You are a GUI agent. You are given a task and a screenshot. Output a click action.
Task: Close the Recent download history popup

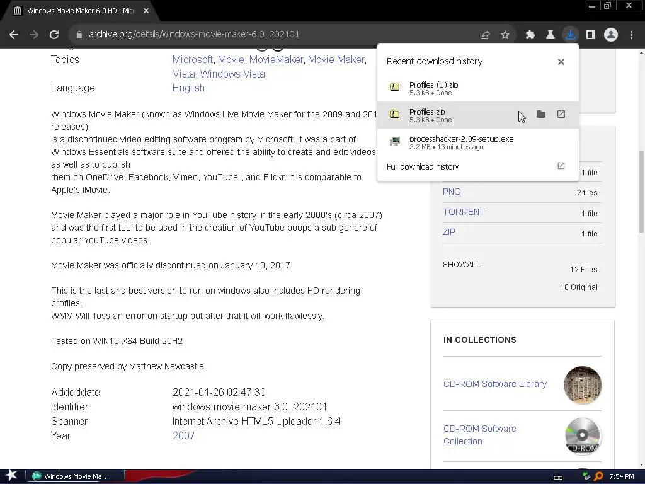pos(561,62)
